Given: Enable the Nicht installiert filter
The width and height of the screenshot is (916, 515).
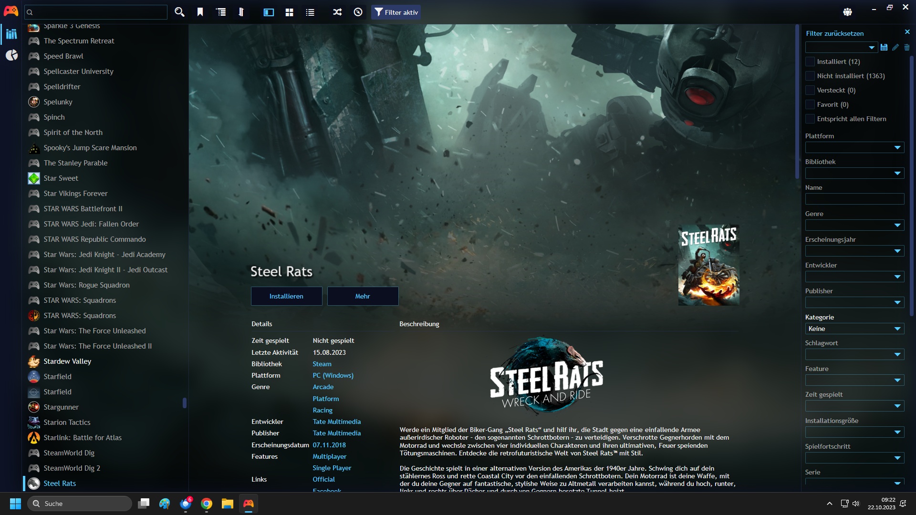Looking at the screenshot, I should point(810,76).
